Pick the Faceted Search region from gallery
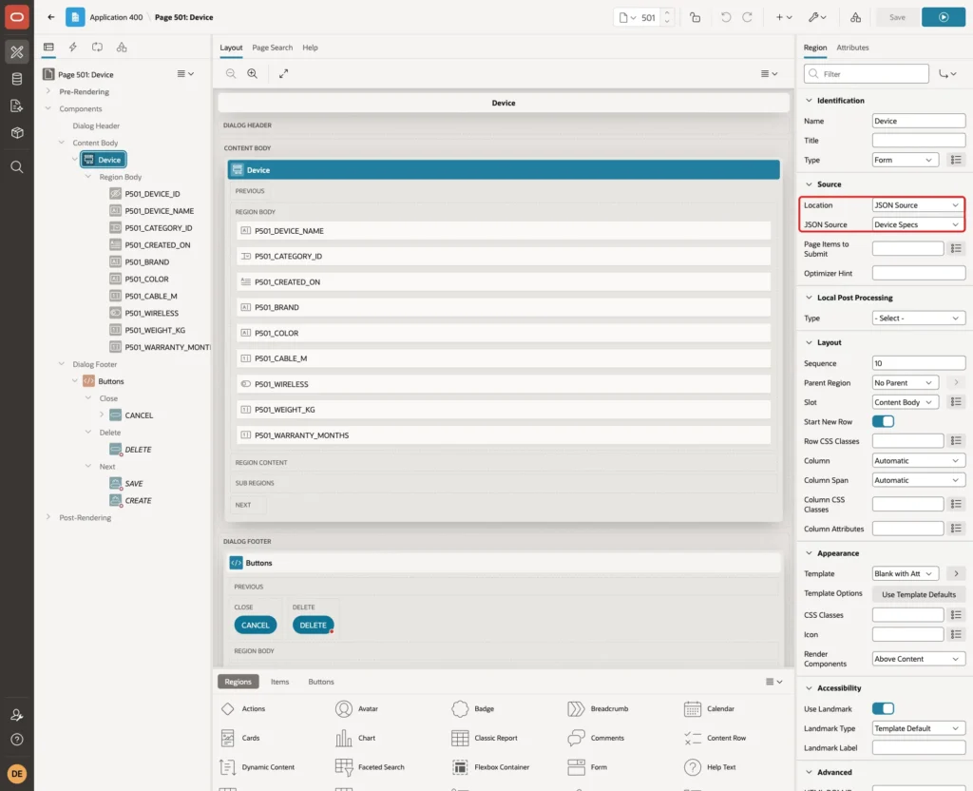 [x=370, y=767]
